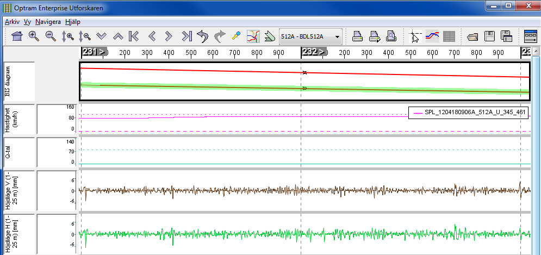Click the yellow pin locator icon
This screenshot has height=255, width=541.
click(237, 36)
